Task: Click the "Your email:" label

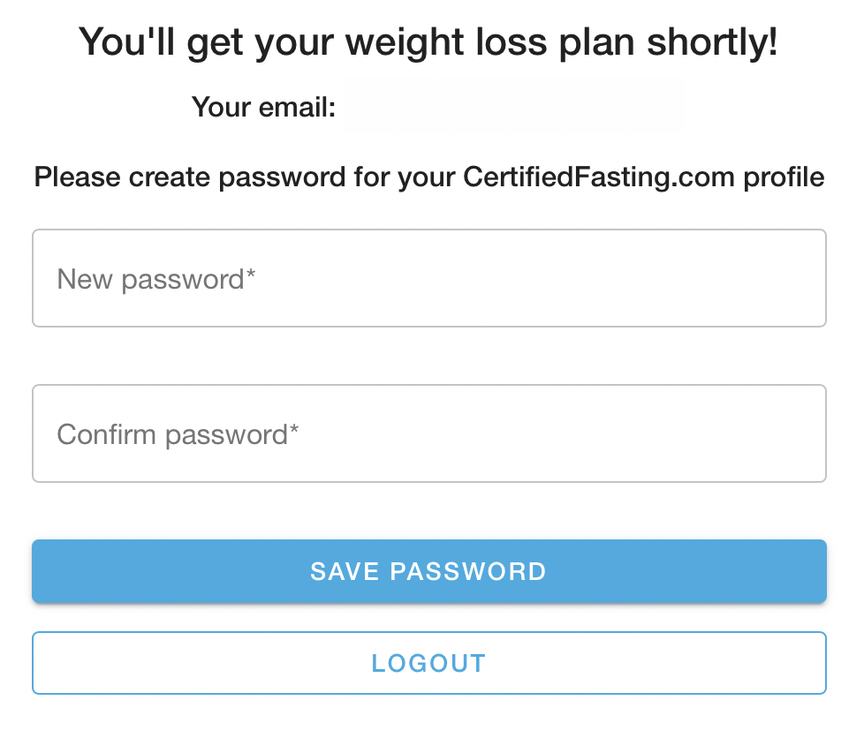Action: click(263, 108)
